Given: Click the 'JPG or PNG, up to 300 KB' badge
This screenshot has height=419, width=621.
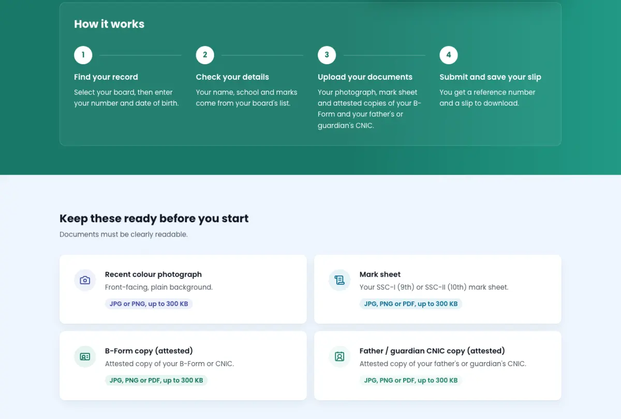Looking at the screenshot, I should 149,304.
